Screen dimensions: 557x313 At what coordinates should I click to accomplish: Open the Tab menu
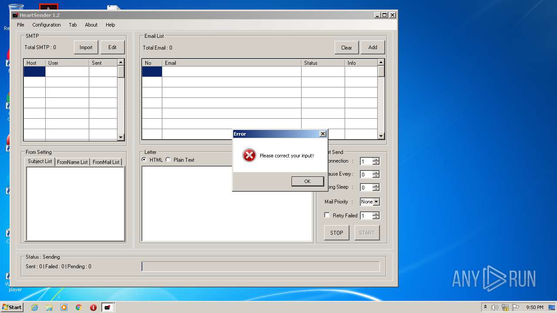pos(73,25)
